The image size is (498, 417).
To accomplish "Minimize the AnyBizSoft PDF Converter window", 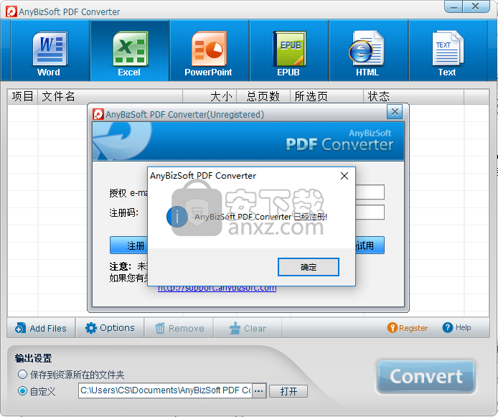I will pyautogui.click(x=454, y=6).
